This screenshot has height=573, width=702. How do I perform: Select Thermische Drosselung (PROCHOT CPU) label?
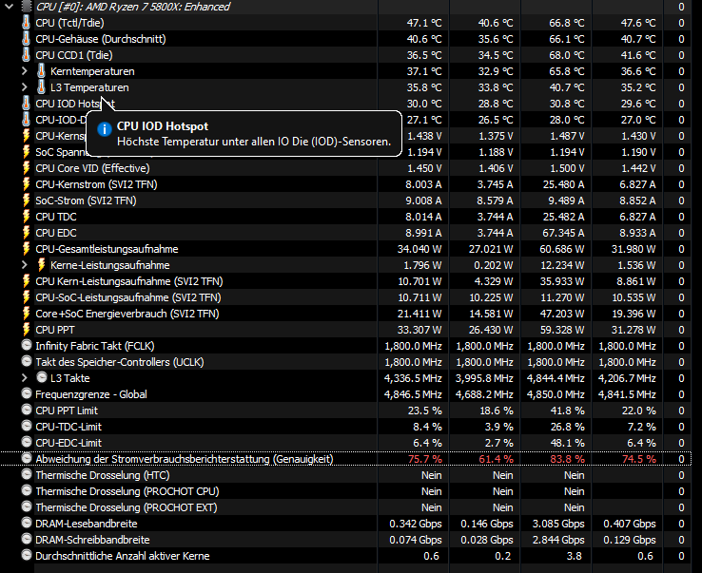[127, 491]
